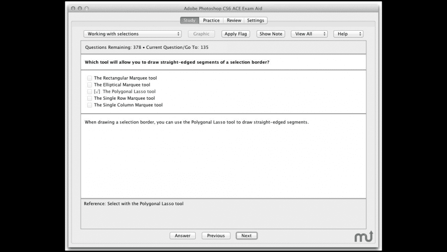This screenshot has height=252, width=447.
Task: Open the Settings tab
Action: click(255, 20)
